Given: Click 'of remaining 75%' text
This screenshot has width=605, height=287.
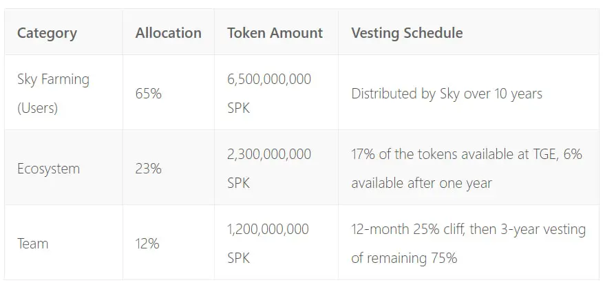Looking at the screenshot, I should pyautogui.click(x=404, y=257).
